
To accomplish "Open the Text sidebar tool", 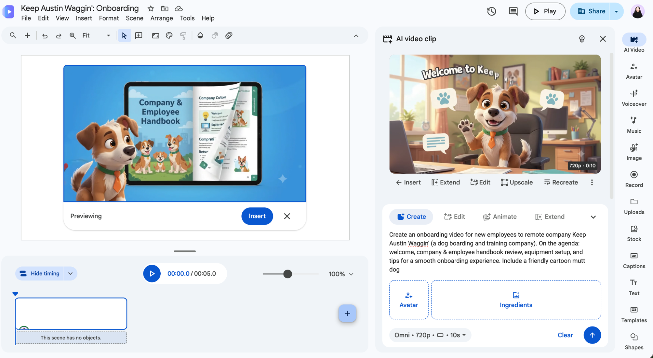I will click(x=634, y=288).
